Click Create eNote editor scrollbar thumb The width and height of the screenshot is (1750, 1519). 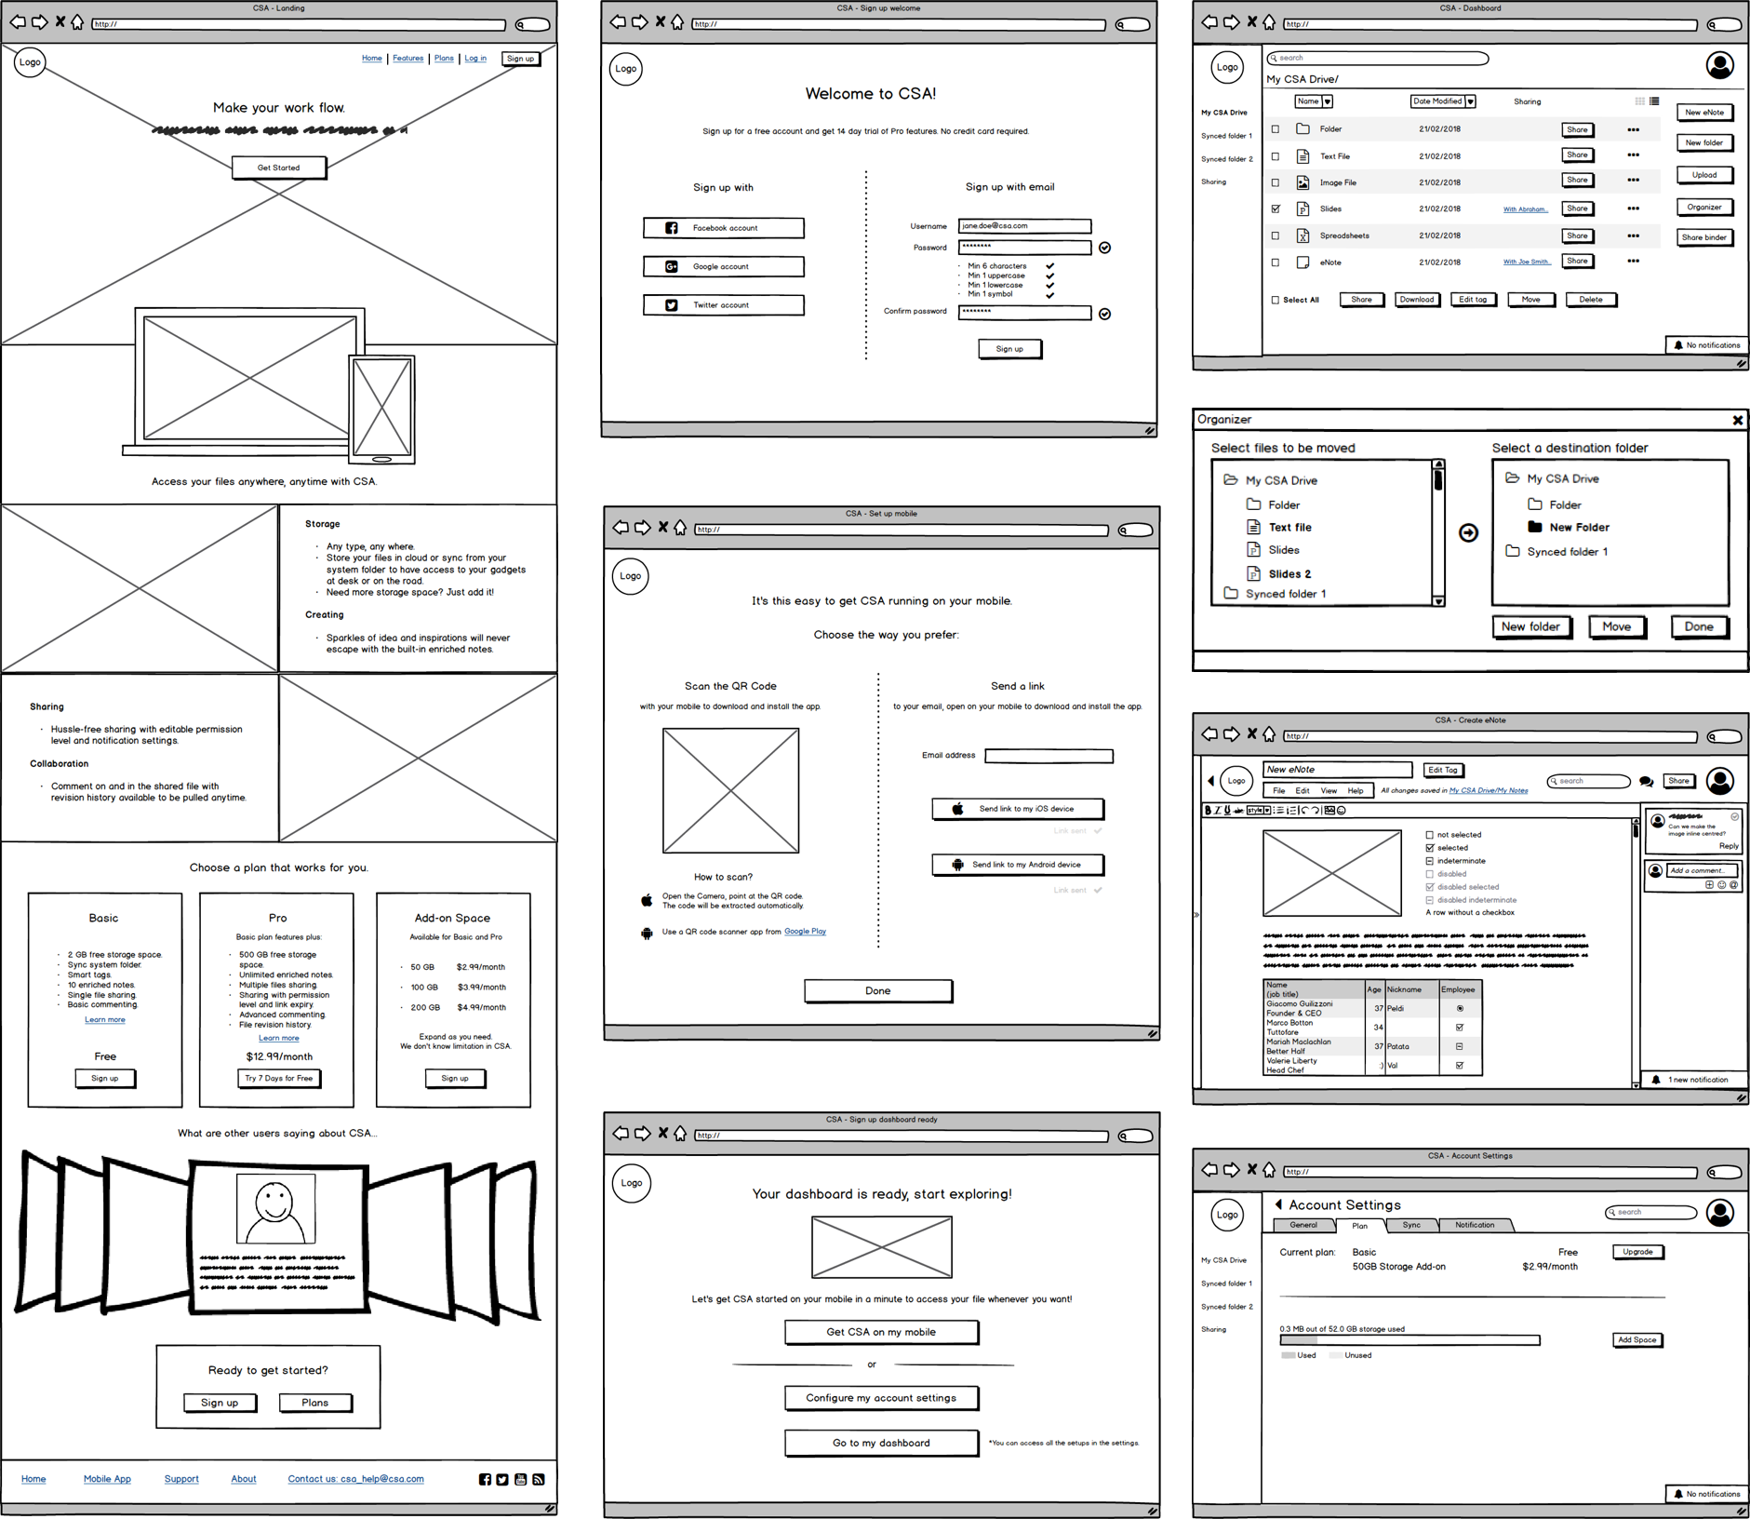[1636, 831]
